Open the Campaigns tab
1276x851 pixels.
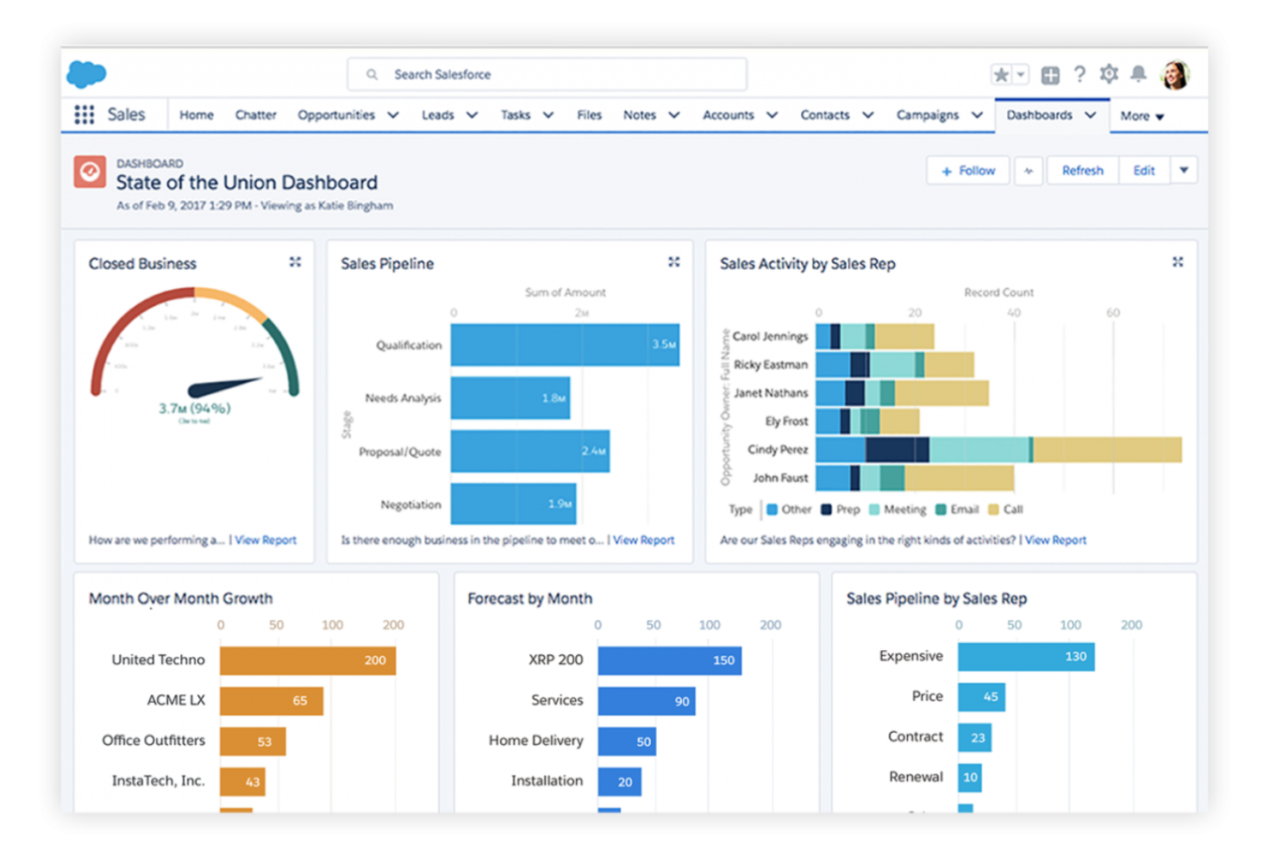click(x=928, y=115)
